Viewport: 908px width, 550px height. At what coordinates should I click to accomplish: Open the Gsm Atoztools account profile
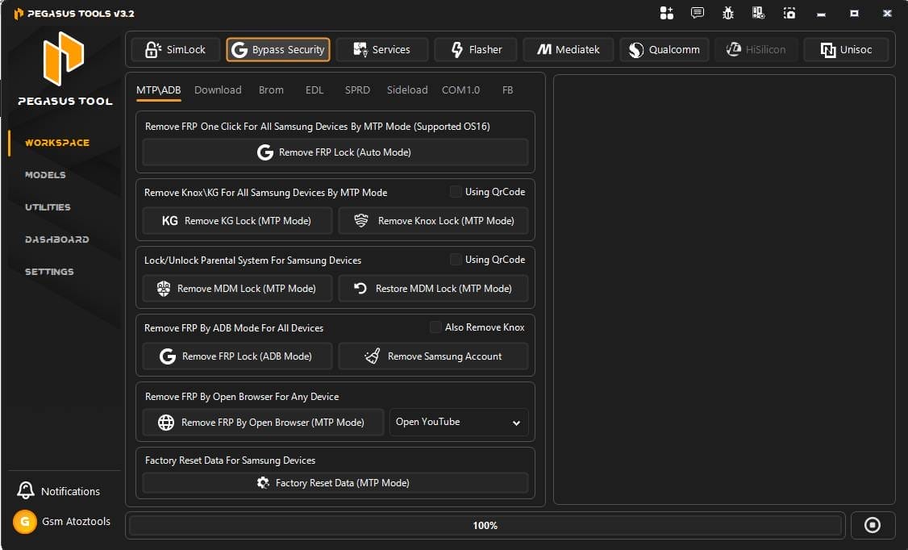tap(63, 521)
